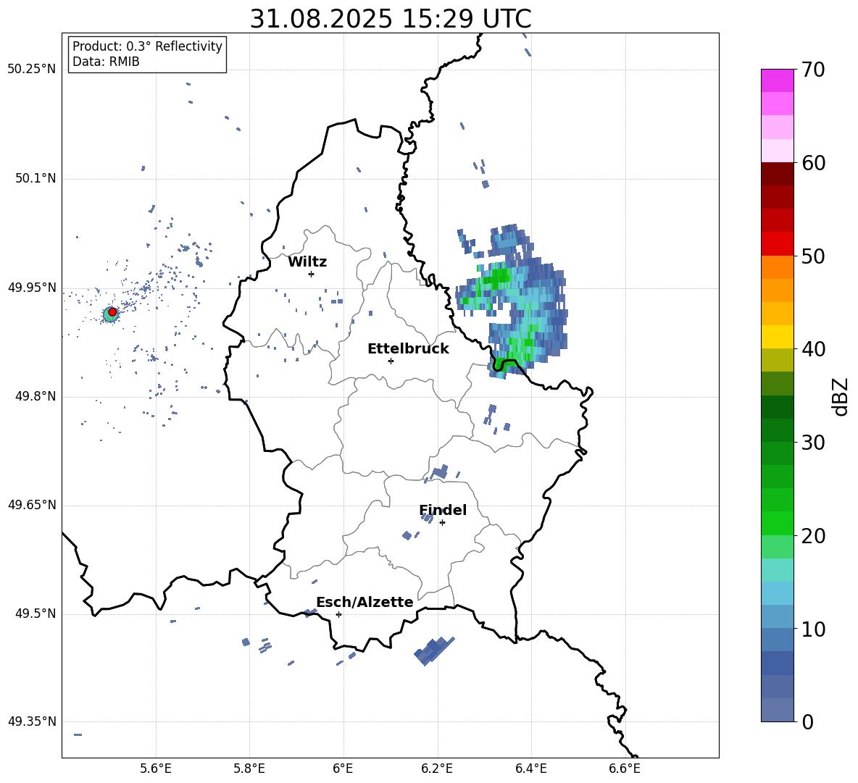Click the 0 tick on the colorbar

[807, 721]
